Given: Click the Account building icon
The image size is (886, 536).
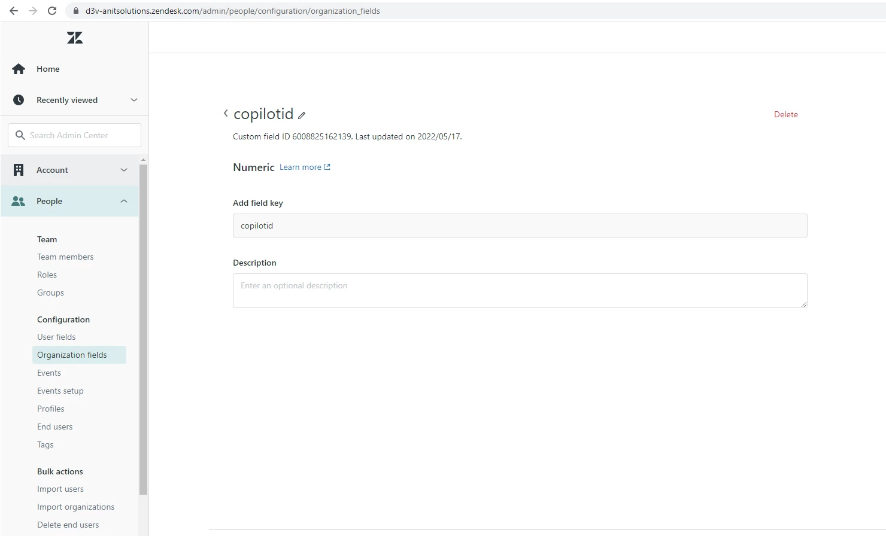Looking at the screenshot, I should 19,170.
